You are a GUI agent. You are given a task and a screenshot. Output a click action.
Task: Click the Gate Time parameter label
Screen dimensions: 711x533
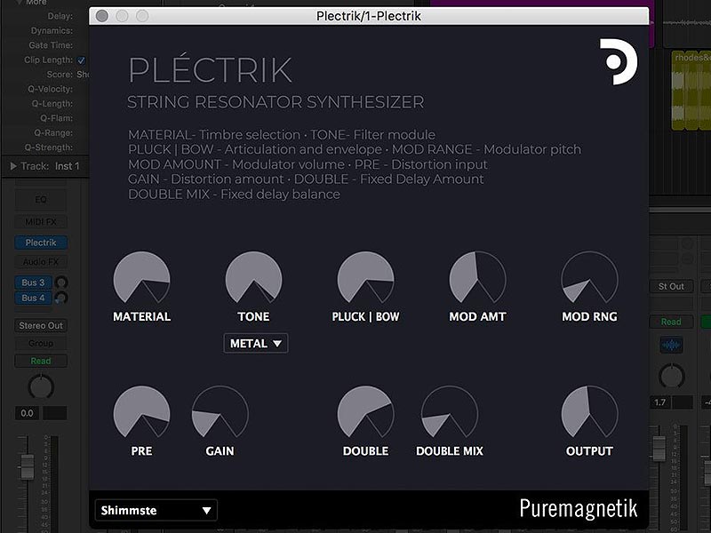[x=51, y=45]
